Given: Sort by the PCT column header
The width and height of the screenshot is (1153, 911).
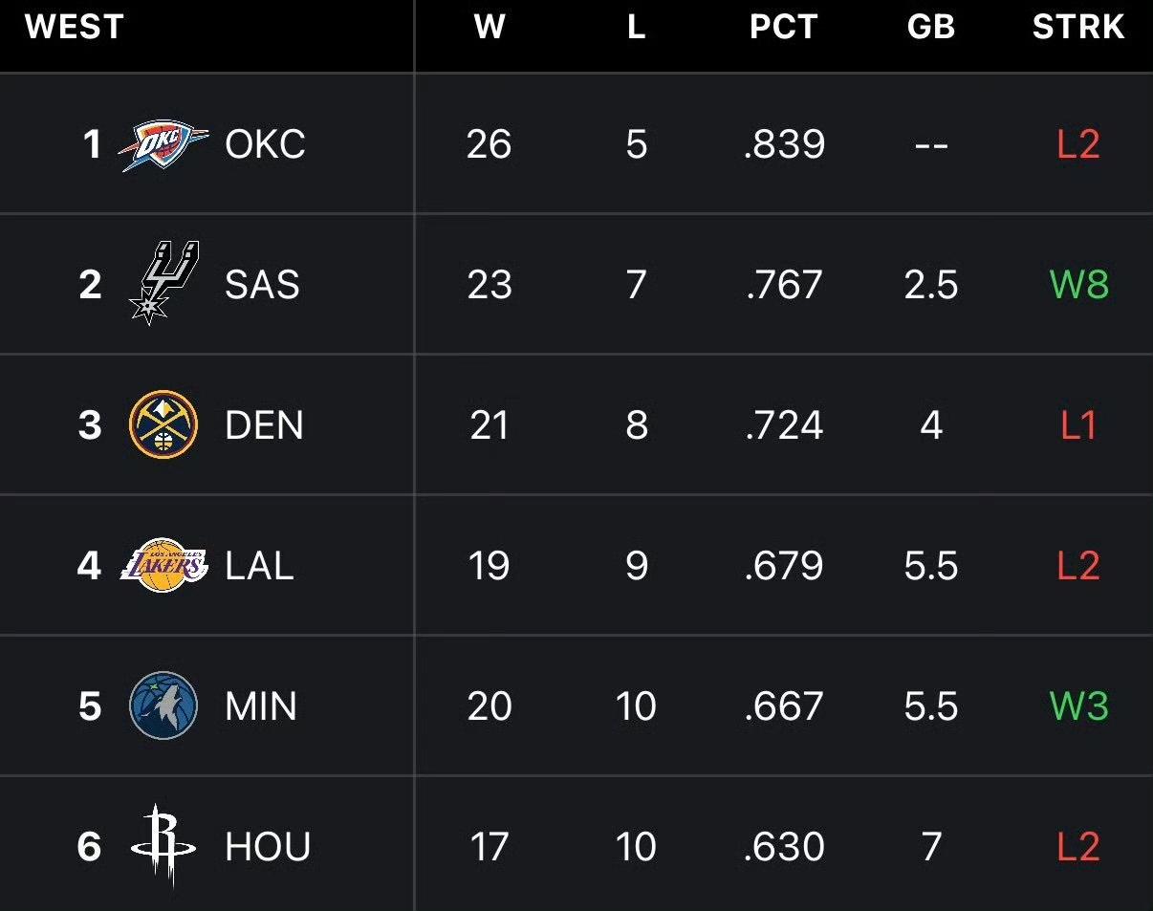Looking at the screenshot, I should pyautogui.click(x=783, y=28).
